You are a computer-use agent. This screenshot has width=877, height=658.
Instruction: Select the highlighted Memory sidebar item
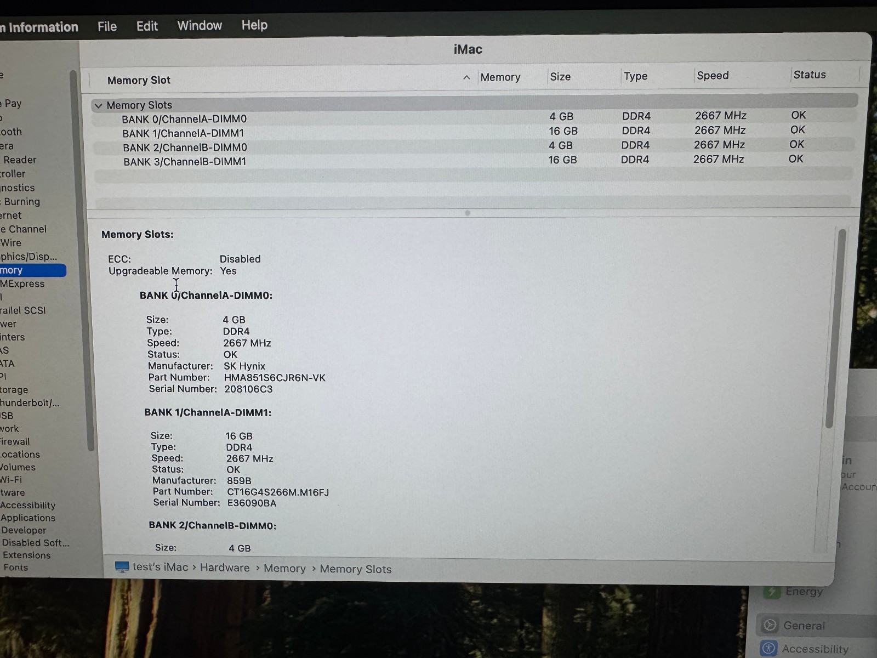pos(33,270)
